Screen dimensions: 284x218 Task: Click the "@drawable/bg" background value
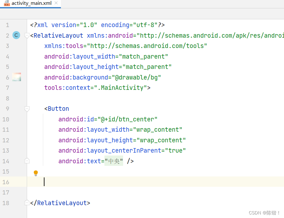pos(136,77)
